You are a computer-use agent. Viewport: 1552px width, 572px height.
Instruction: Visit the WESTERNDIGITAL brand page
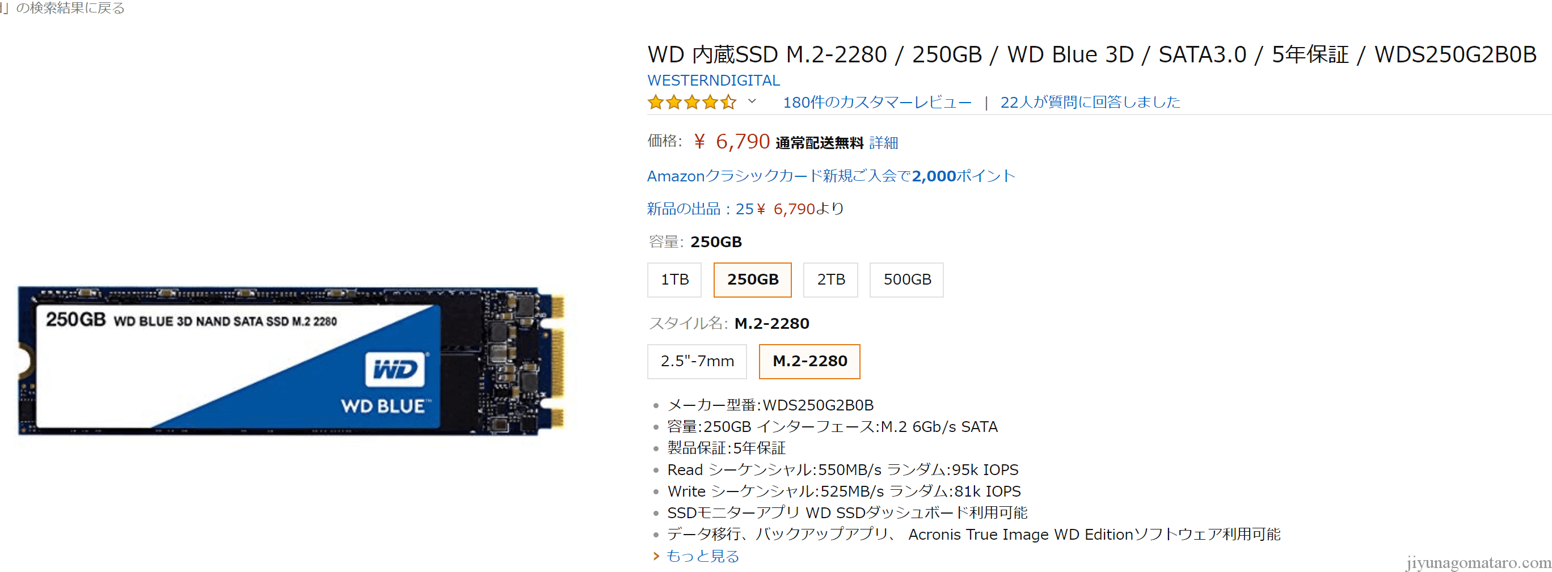[x=714, y=80]
